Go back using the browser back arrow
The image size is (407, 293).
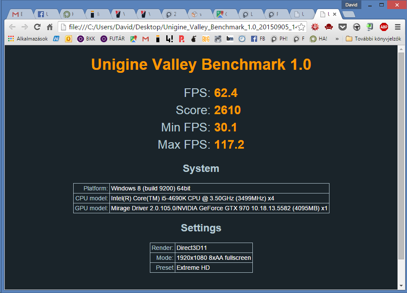(12, 27)
